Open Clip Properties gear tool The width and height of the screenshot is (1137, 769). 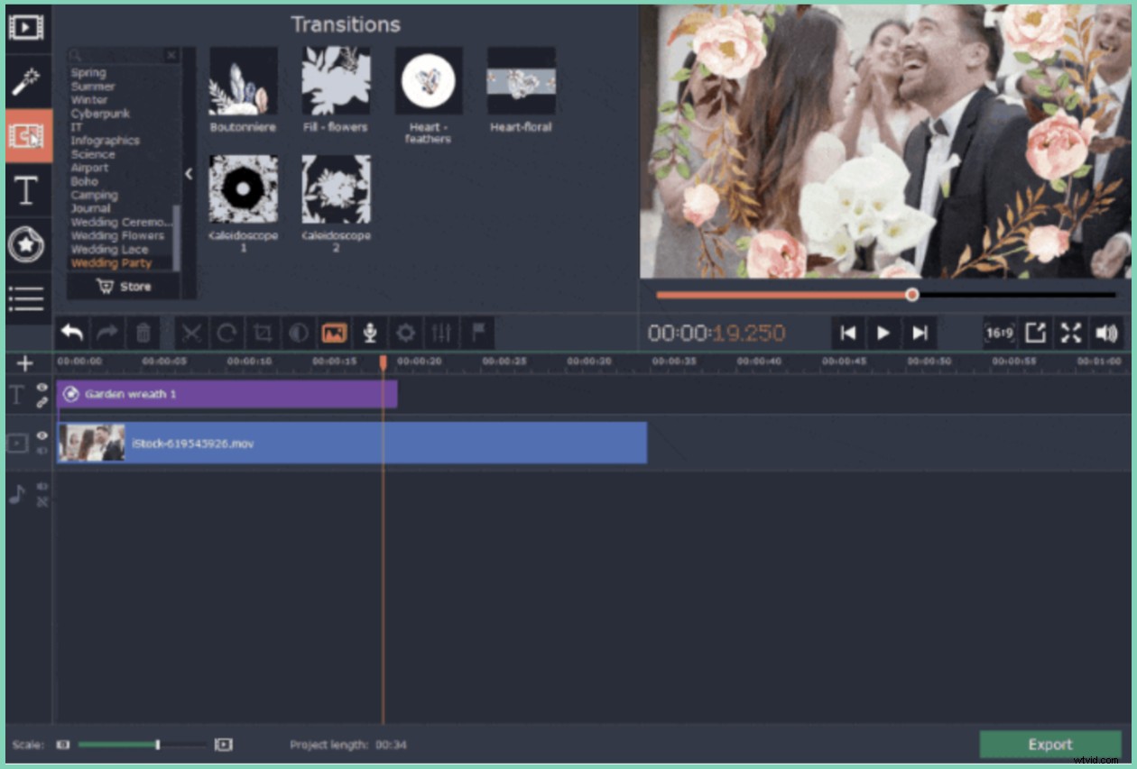[406, 332]
